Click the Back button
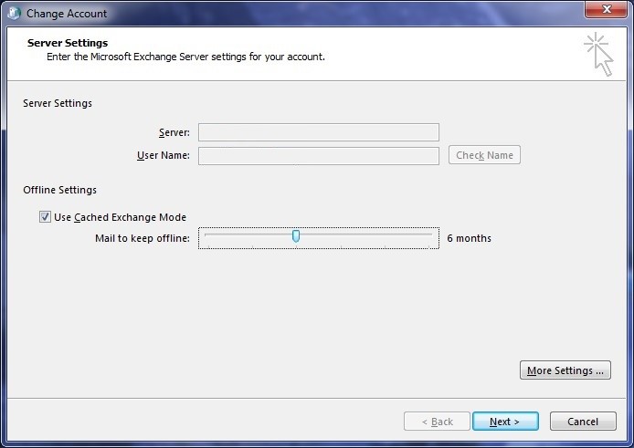634x448 pixels. (437, 422)
